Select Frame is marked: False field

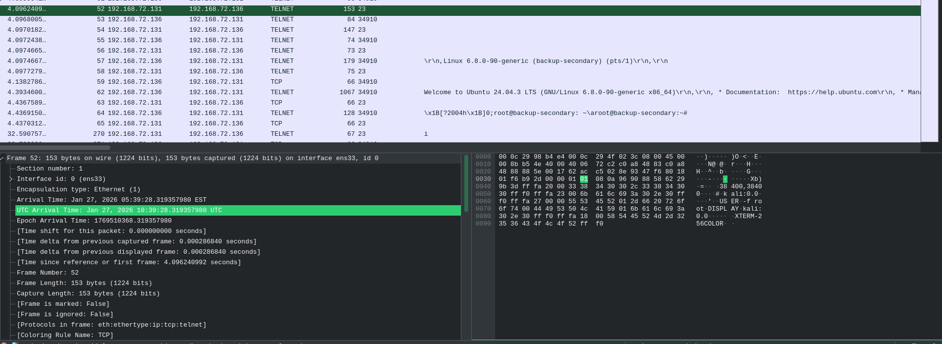(238, 304)
